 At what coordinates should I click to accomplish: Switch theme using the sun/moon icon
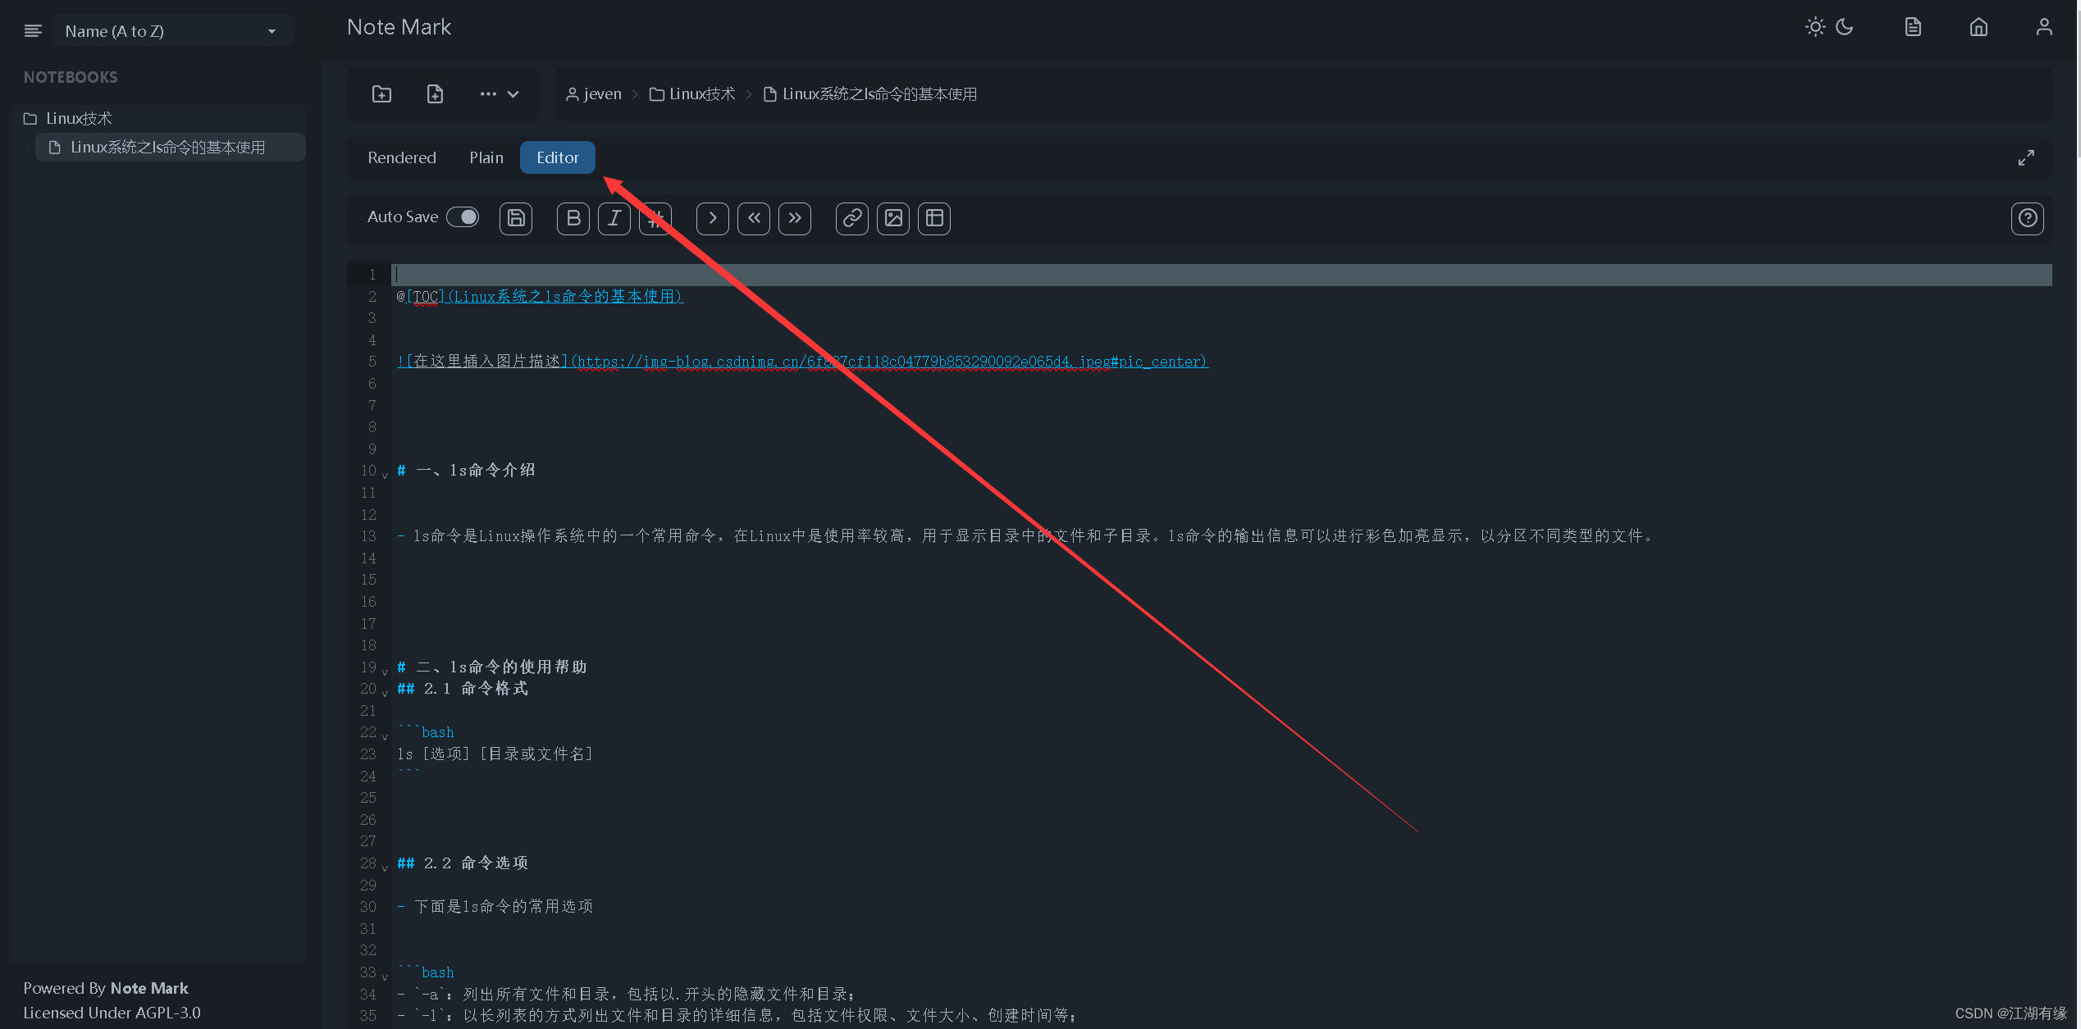tap(1829, 27)
